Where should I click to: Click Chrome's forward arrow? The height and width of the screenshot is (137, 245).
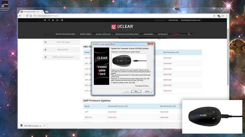pos(23,16)
